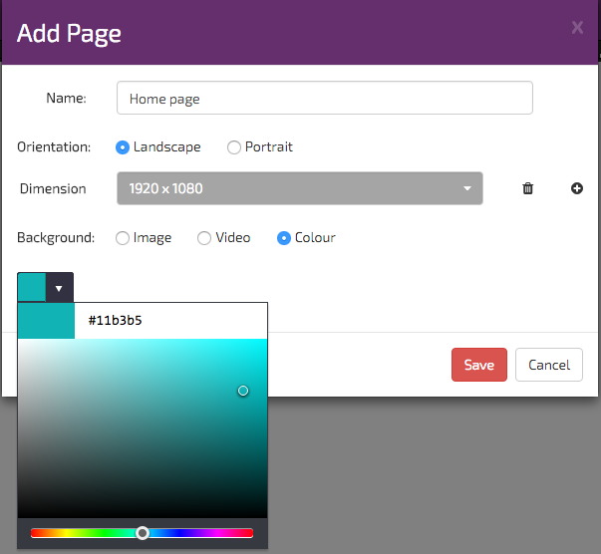Screen dimensions: 601x554
Task: Click the teal preview box beside hex code
Action: coord(46,321)
